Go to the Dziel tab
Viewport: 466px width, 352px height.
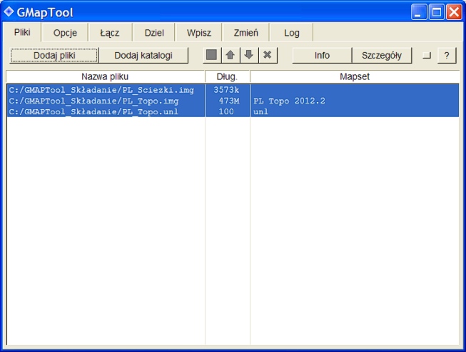(154, 33)
